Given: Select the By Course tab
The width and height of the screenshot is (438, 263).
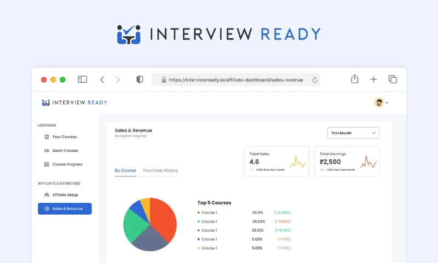Looking at the screenshot, I should point(125,170).
